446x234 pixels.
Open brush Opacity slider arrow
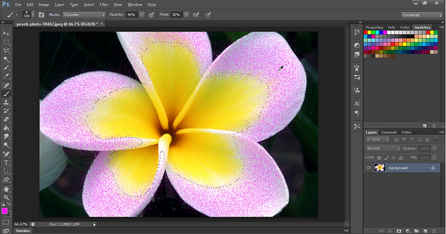[x=142, y=15]
